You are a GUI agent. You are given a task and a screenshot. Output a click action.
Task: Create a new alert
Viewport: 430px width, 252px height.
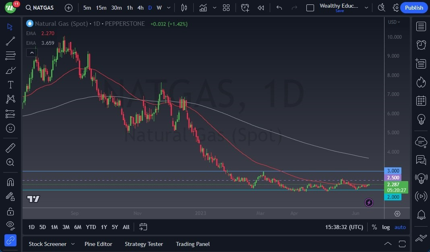[x=245, y=8]
